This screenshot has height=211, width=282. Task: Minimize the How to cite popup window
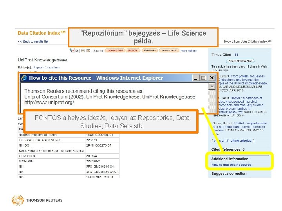196,78
